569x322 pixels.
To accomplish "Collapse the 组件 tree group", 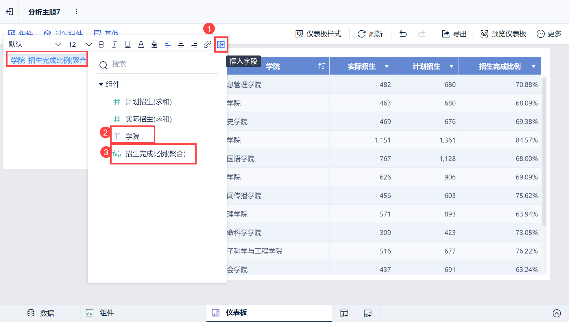I will pos(101,84).
